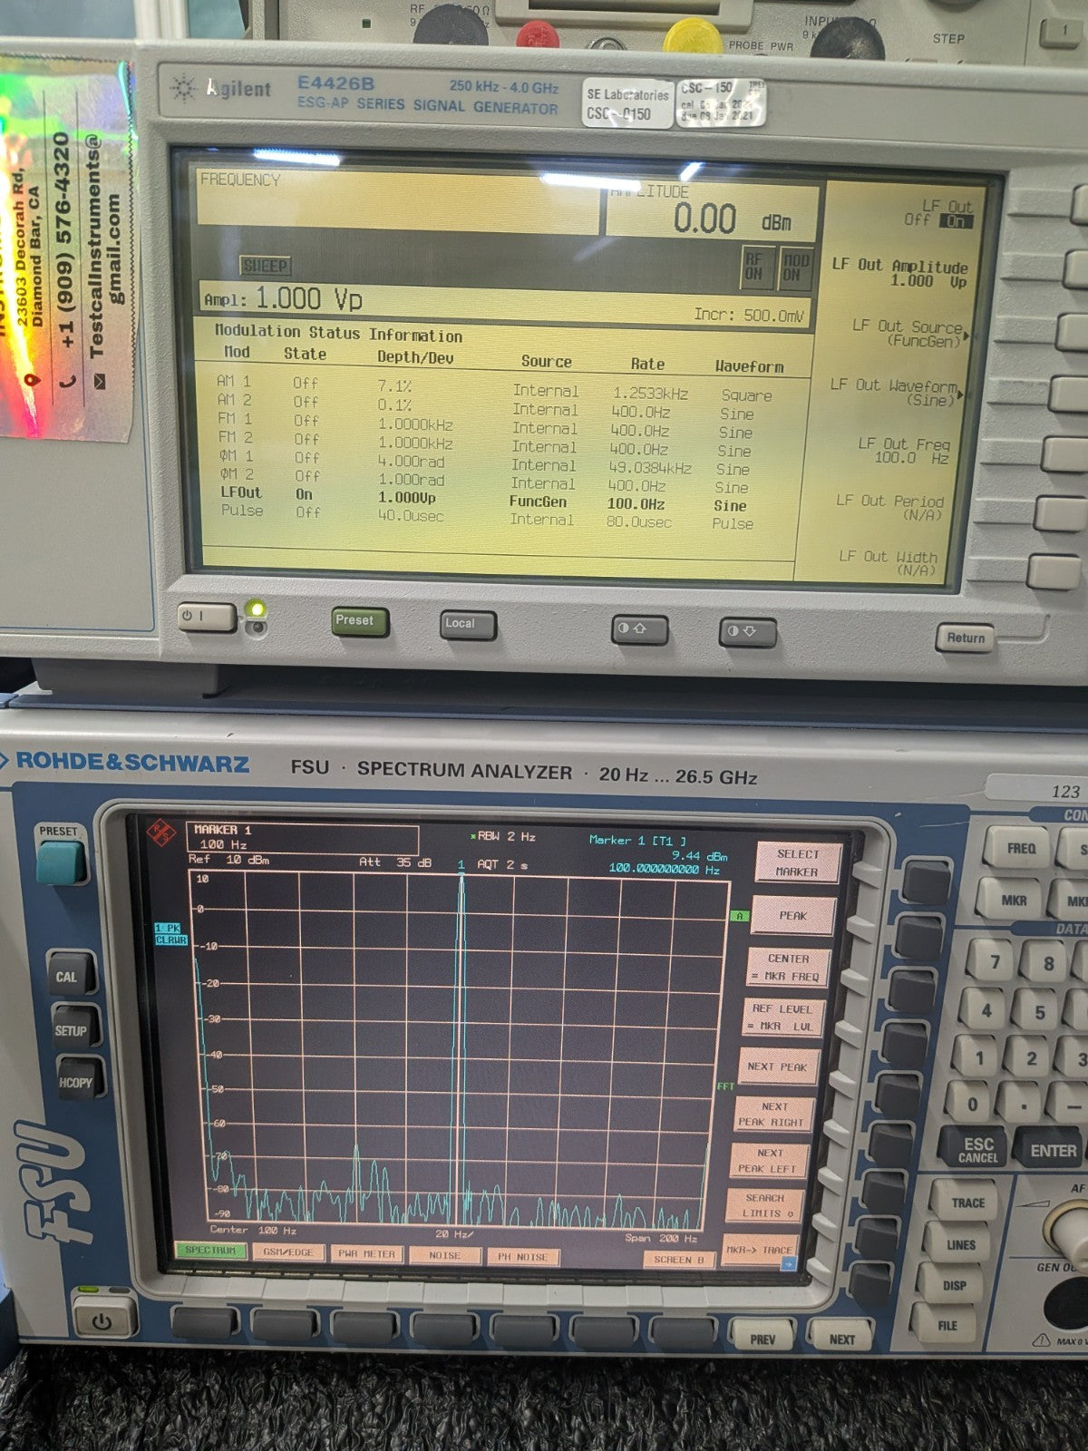Click the 1 PK CLRWR trace label
Image resolution: width=1088 pixels, height=1451 pixels.
170,934
